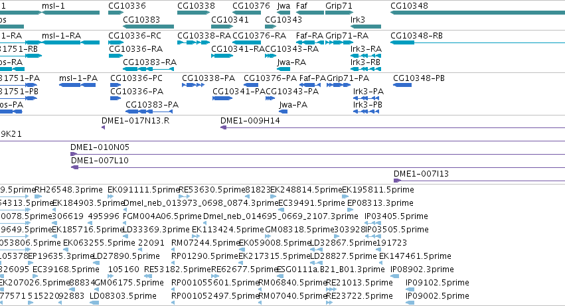Viewport: 565px width, 306px height.
Task: Click the teal Grip71 gene bar
Action: tap(339, 13)
